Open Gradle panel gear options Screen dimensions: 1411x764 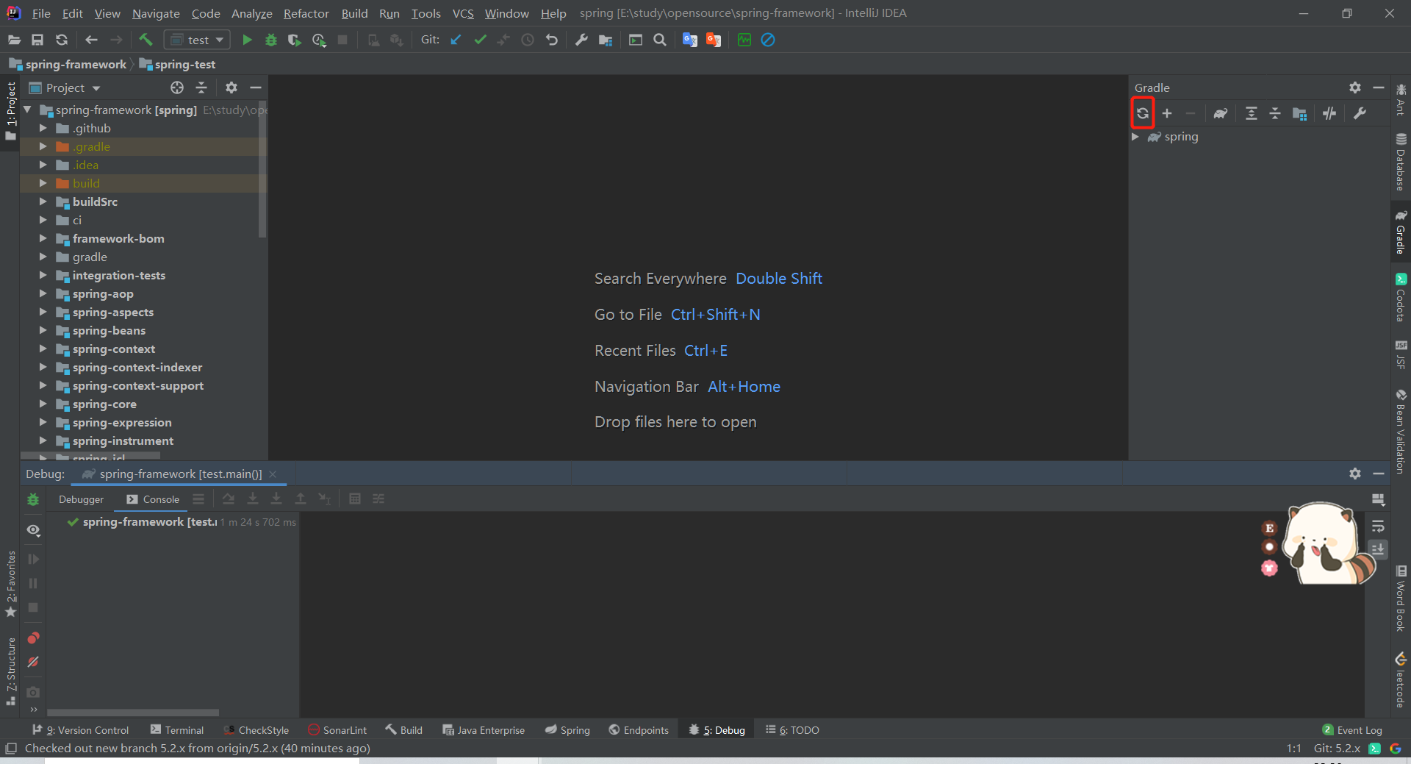pyautogui.click(x=1355, y=88)
